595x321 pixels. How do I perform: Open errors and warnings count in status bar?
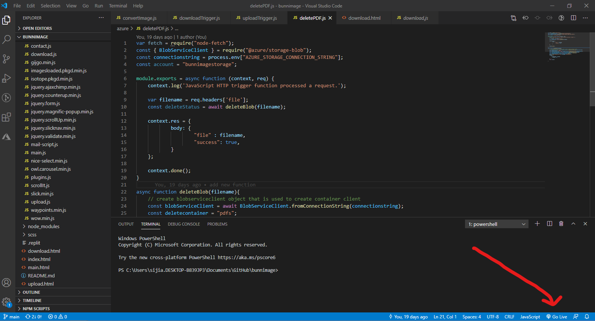58,317
